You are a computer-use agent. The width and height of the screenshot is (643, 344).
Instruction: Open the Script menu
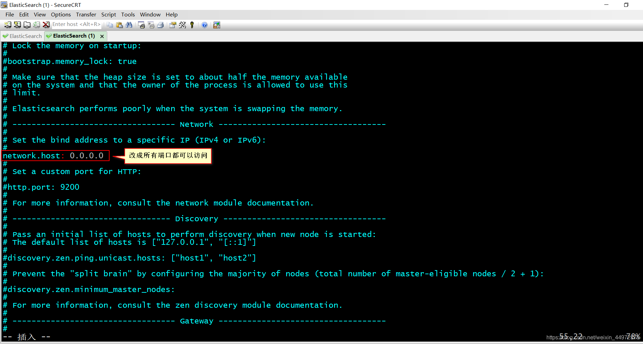click(x=109, y=14)
